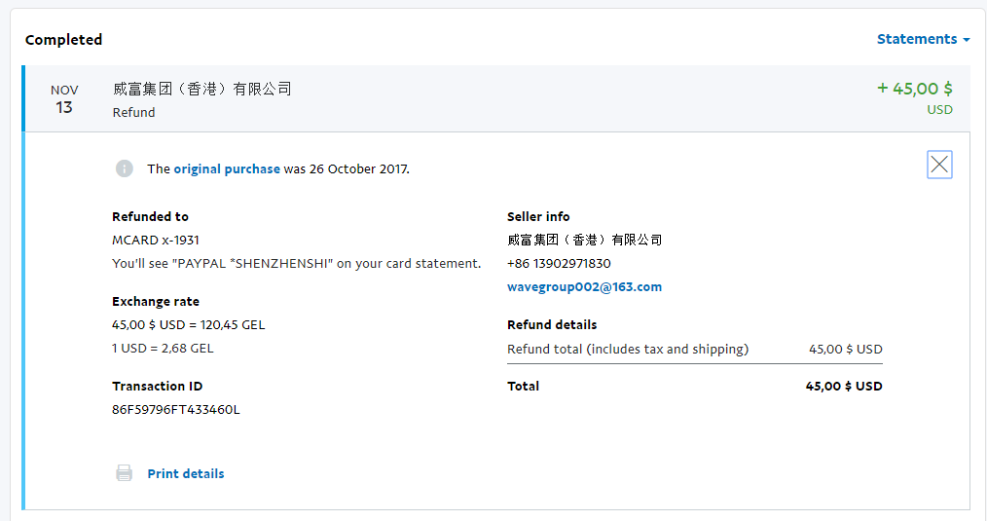The image size is (987, 521).
Task: Click the wavegroup002@163.com email link
Action: tap(584, 287)
